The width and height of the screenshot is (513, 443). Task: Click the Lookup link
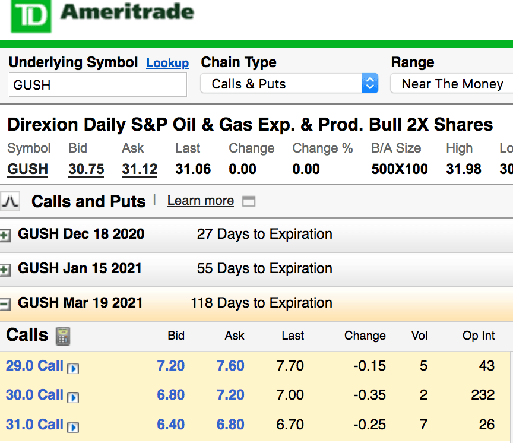167,64
